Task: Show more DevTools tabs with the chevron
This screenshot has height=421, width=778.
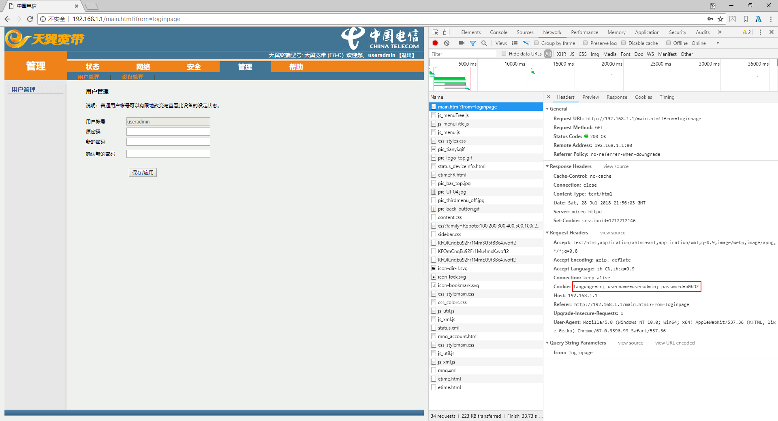Action: point(720,32)
